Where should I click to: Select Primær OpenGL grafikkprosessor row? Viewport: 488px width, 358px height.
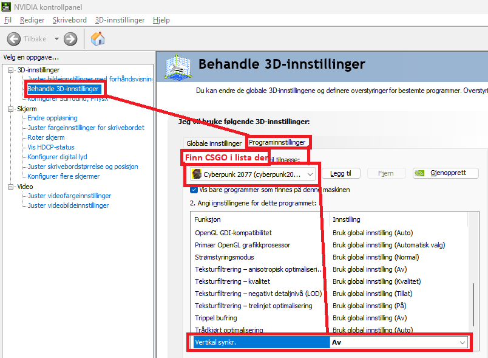pyautogui.click(x=329, y=245)
